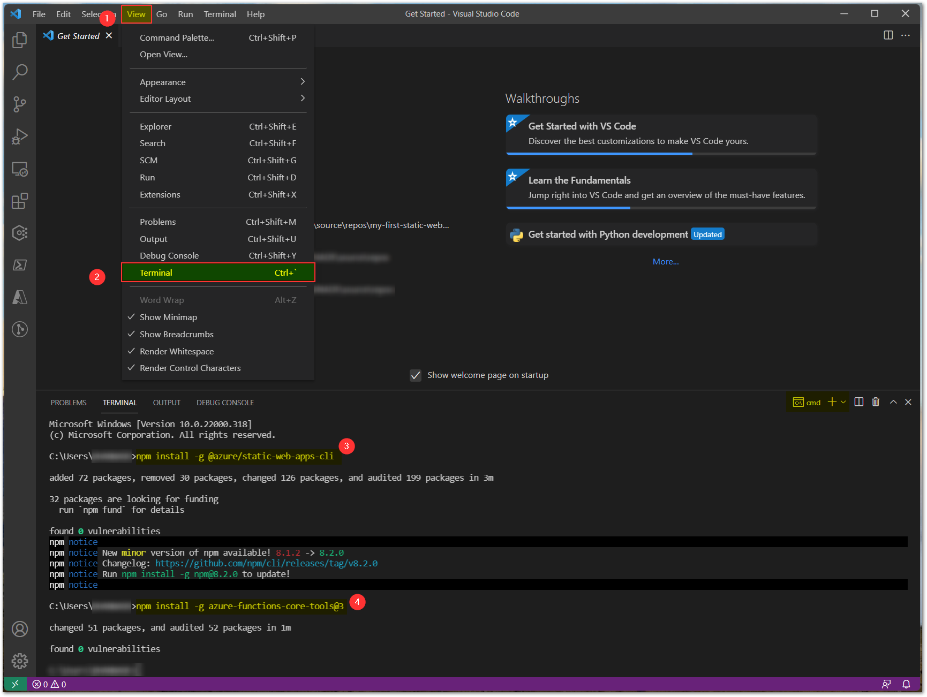
Task: Click the More... walkthroughs link
Action: pyautogui.click(x=665, y=261)
